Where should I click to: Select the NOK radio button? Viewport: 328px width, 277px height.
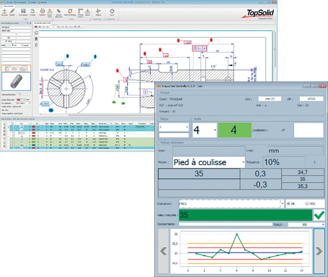(x=307, y=204)
